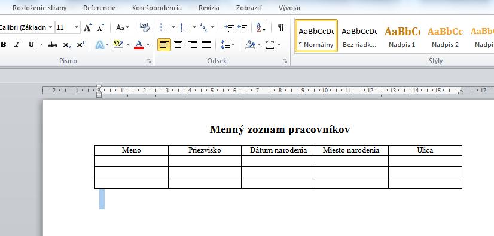The height and width of the screenshot is (236, 494).
Task: Click the Numbering list icon
Action: [185, 27]
